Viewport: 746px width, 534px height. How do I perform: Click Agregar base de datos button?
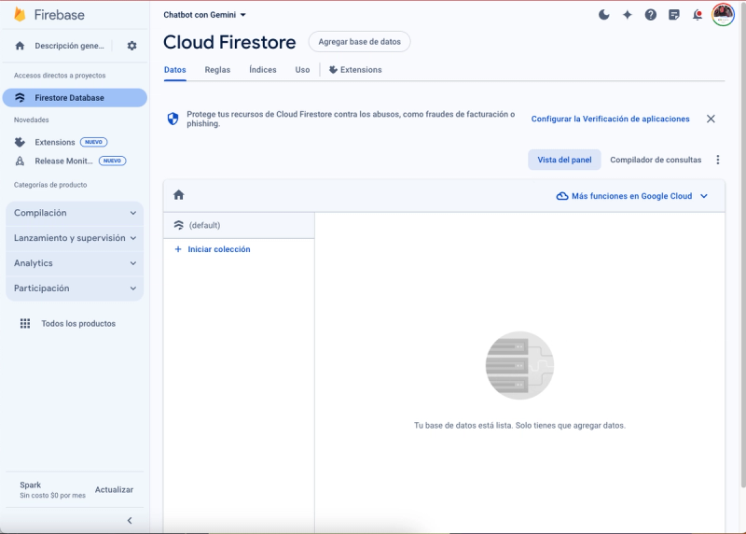359,42
